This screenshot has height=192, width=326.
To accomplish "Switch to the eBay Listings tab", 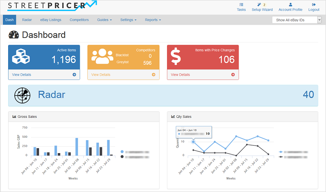I will coord(50,20).
